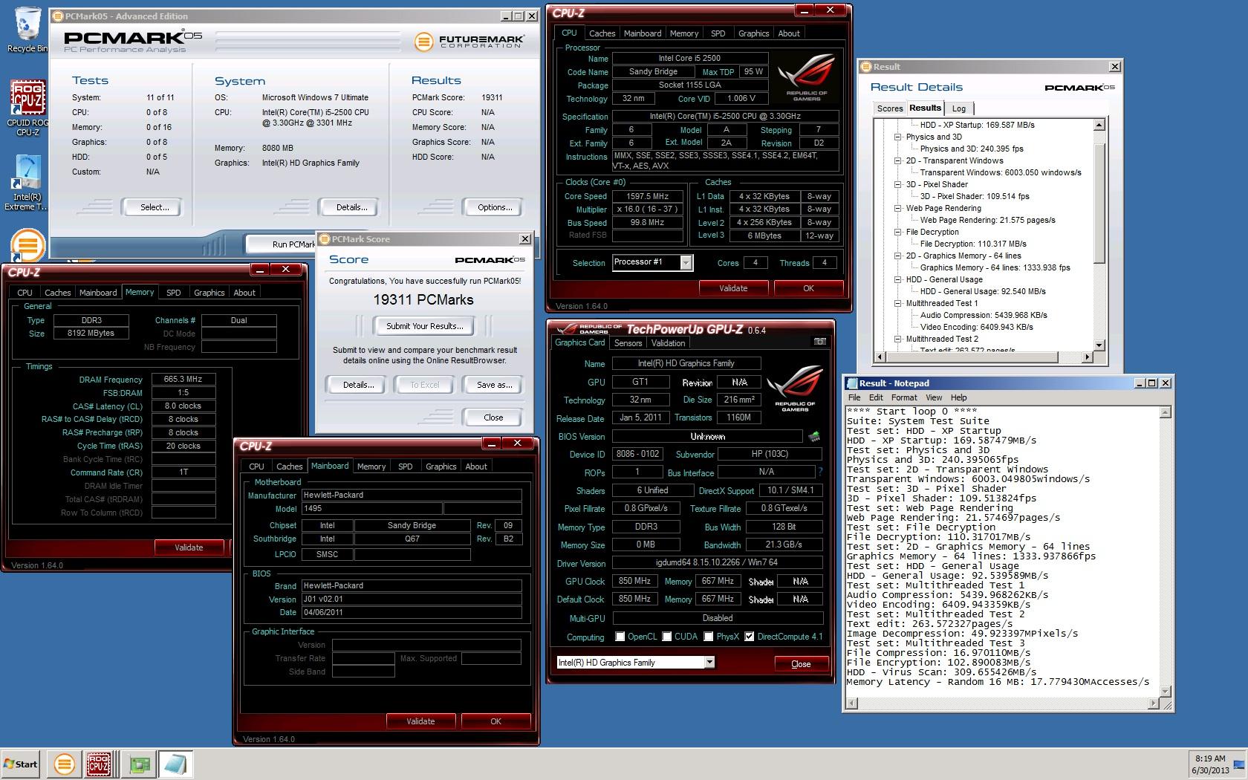Viewport: 1248px width, 780px height.
Task: Click Notepad taskbar button
Action: point(176,764)
